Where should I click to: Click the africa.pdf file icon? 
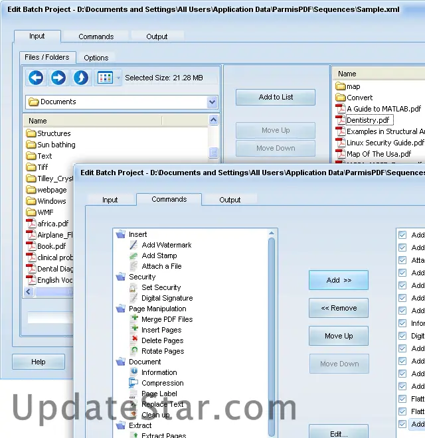point(31,224)
